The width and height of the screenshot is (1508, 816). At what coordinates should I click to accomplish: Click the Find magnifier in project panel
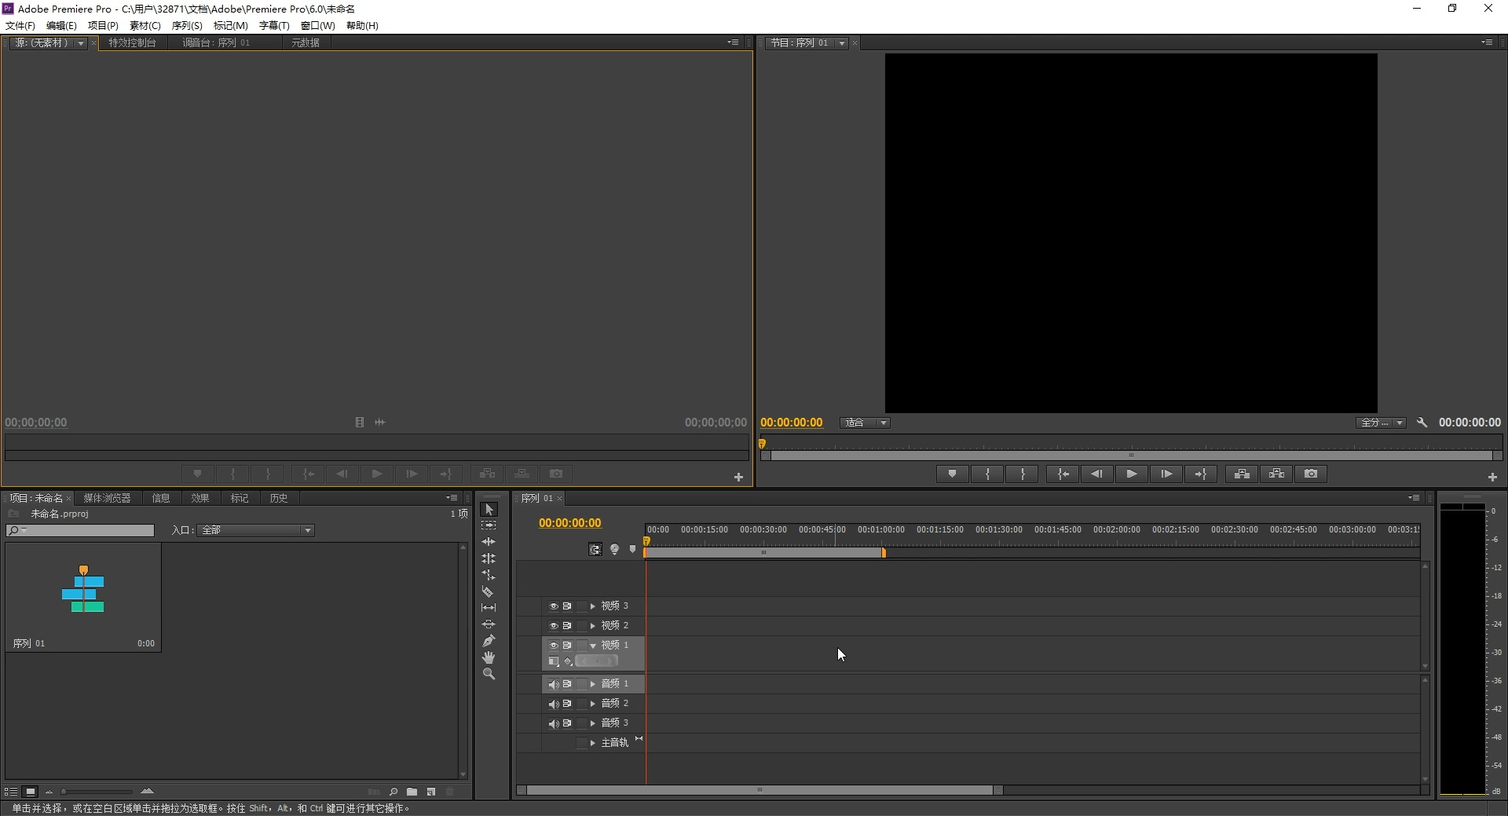pyautogui.click(x=393, y=792)
